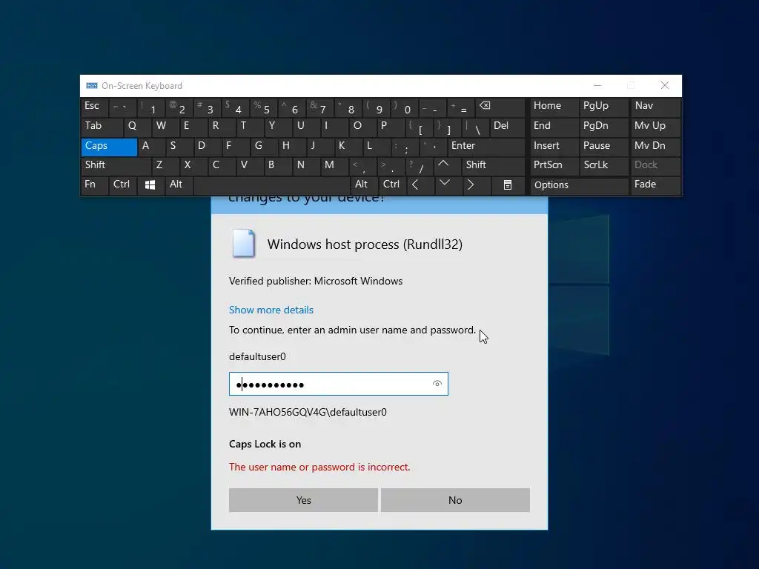This screenshot has width=759, height=569.
Task: Toggle the right Alt key
Action: (364, 185)
